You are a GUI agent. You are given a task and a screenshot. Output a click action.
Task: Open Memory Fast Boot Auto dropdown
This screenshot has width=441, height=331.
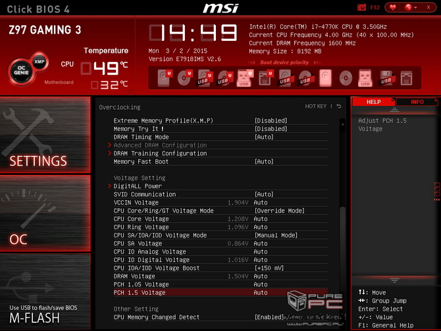(264, 161)
